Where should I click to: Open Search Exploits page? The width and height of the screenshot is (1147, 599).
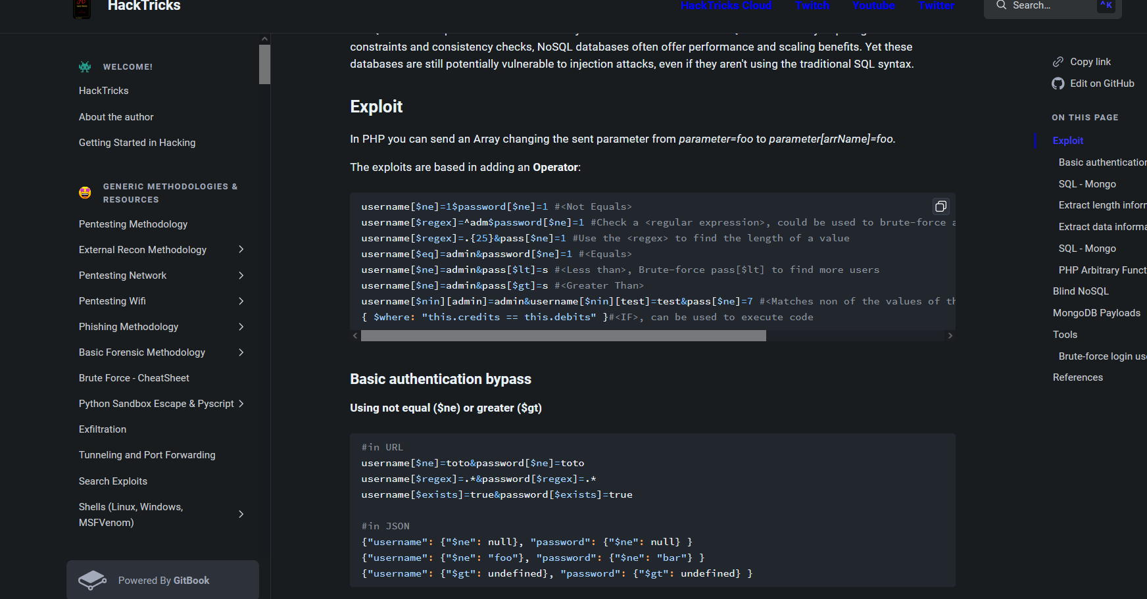[113, 481]
